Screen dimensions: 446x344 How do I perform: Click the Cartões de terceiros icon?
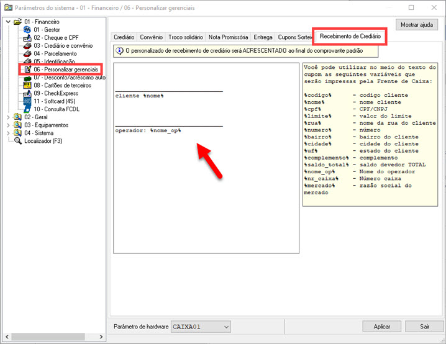pos(27,85)
